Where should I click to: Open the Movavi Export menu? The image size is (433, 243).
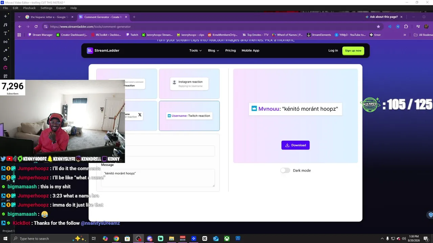(61, 8)
